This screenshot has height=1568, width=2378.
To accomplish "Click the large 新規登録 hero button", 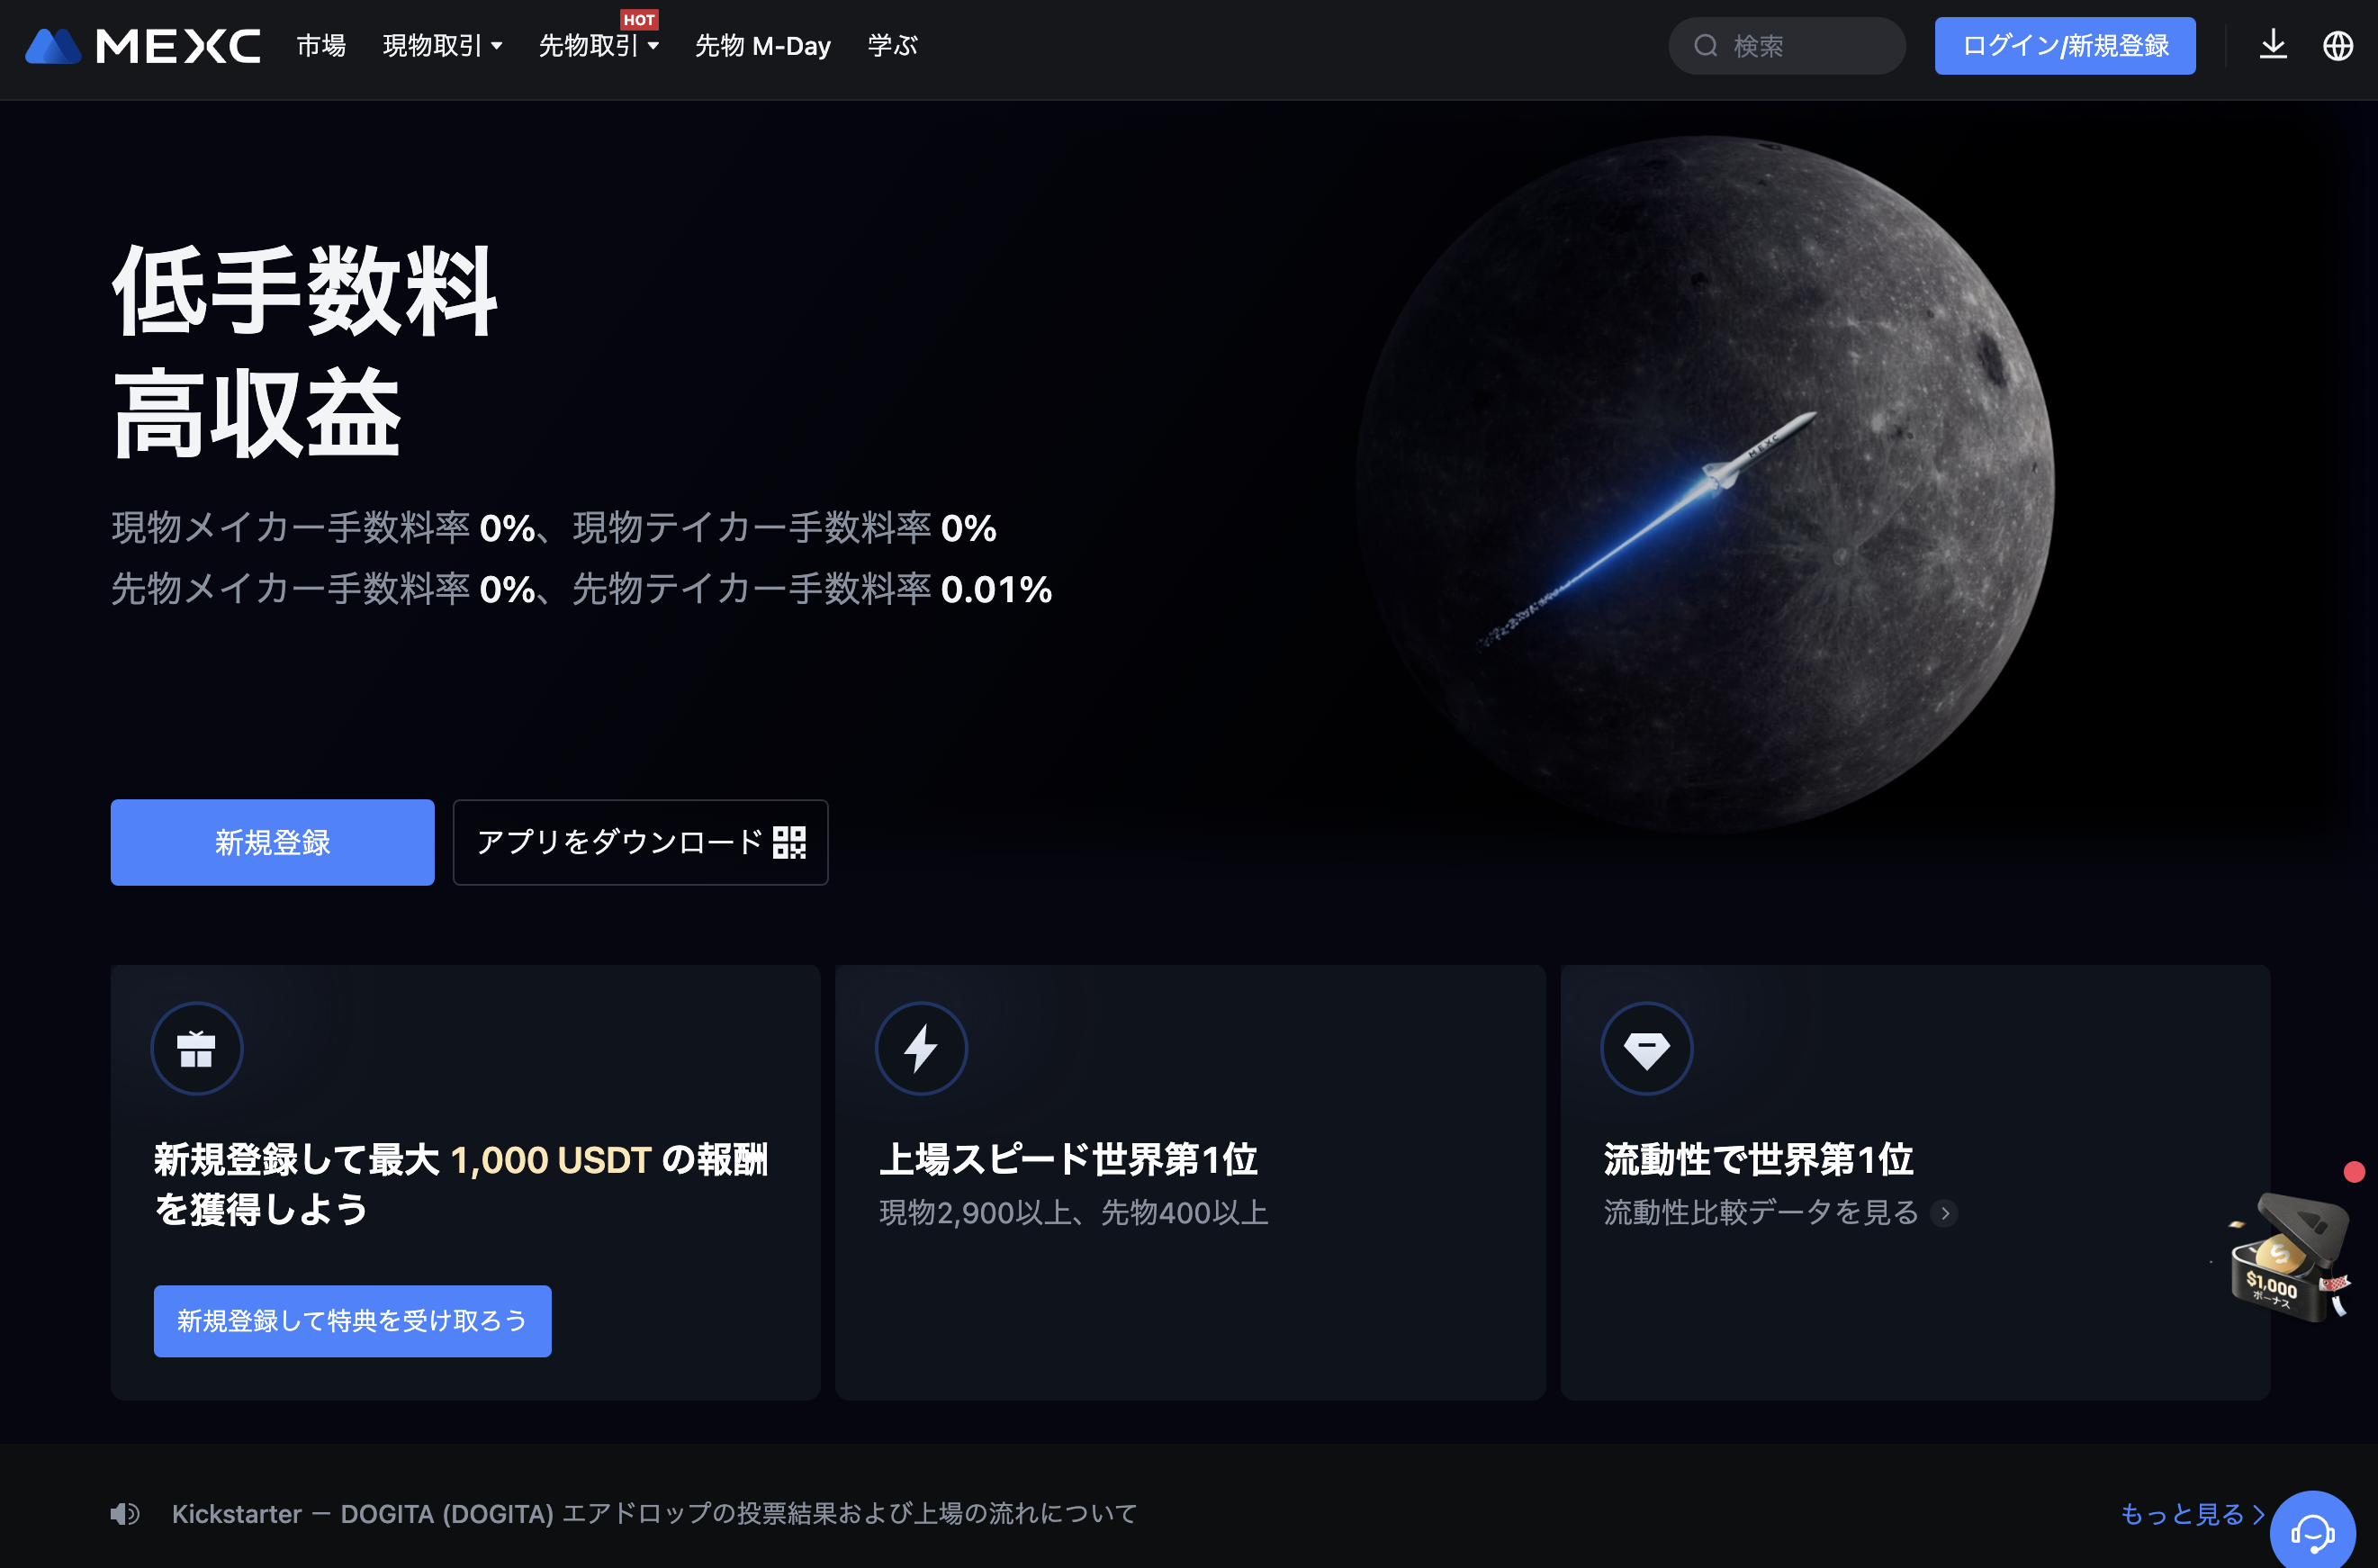I will point(272,842).
